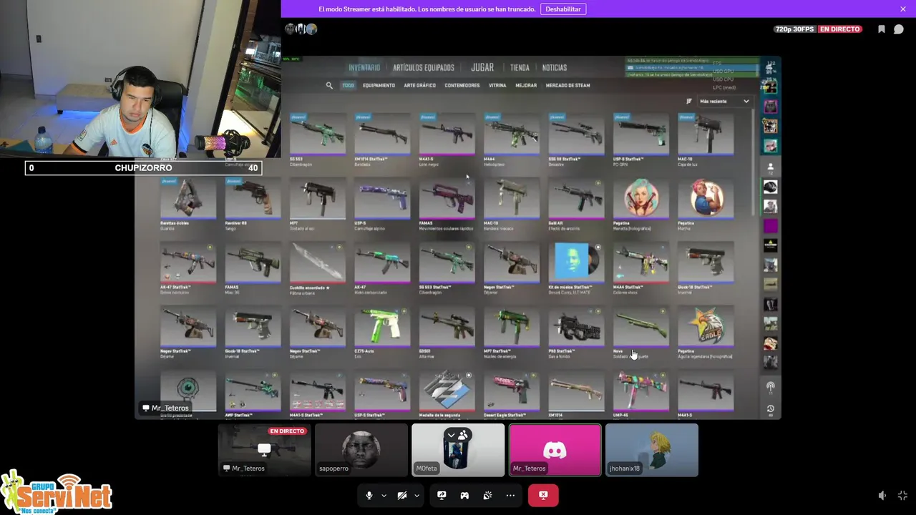Open the TIENDA tab
The image size is (916, 515).
520,68
